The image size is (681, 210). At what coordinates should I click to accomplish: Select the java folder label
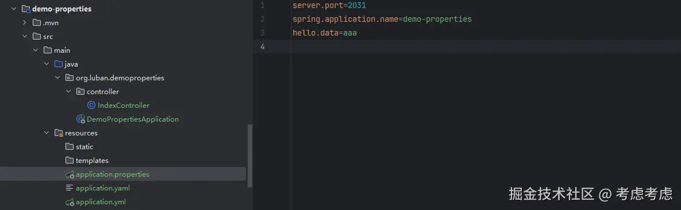(71, 64)
